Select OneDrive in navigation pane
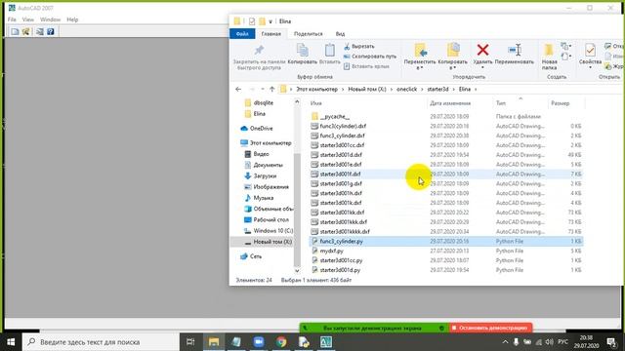Viewport: 625px width, 351px height. click(x=261, y=129)
